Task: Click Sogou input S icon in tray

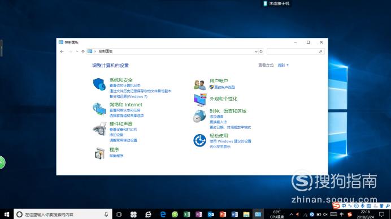Action: pos(350,214)
